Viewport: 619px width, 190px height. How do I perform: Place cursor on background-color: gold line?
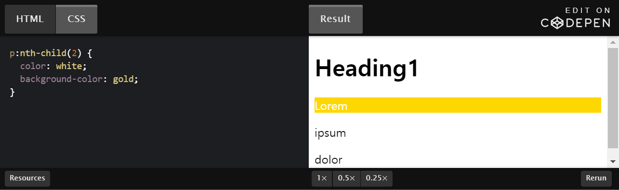coord(79,79)
